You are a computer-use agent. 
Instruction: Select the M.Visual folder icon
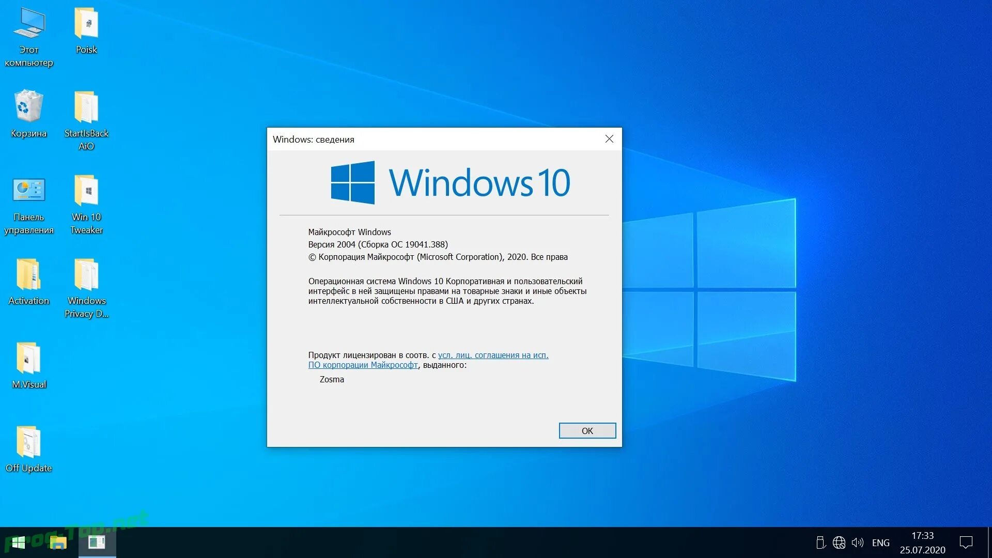(29, 358)
